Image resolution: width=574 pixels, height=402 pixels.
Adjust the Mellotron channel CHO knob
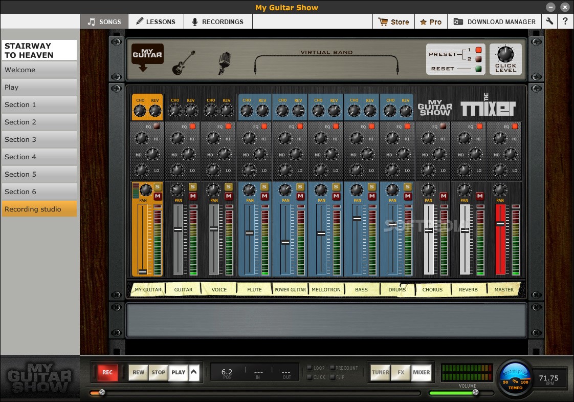(318, 111)
